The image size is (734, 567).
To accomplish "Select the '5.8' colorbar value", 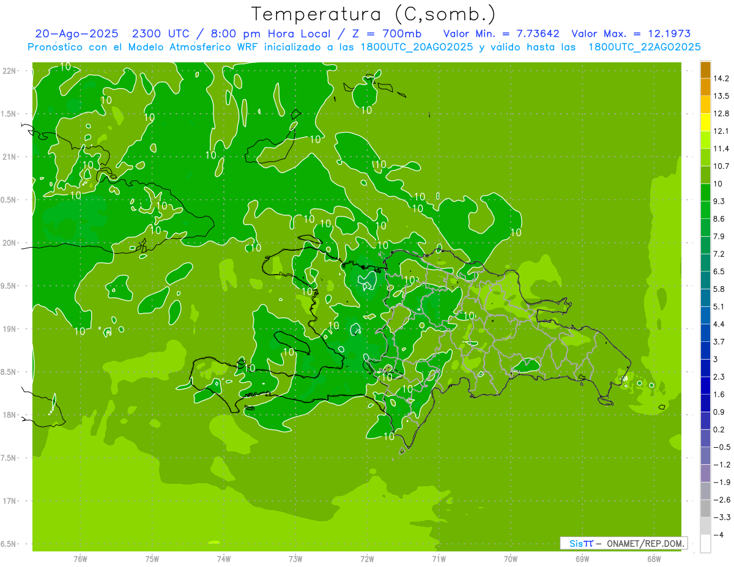I will click(x=719, y=289).
